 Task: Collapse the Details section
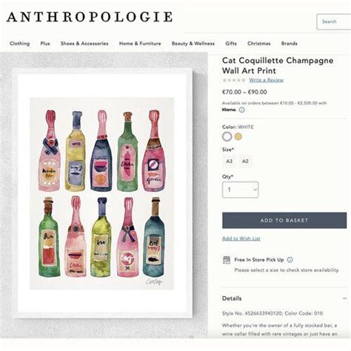(x=344, y=298)
